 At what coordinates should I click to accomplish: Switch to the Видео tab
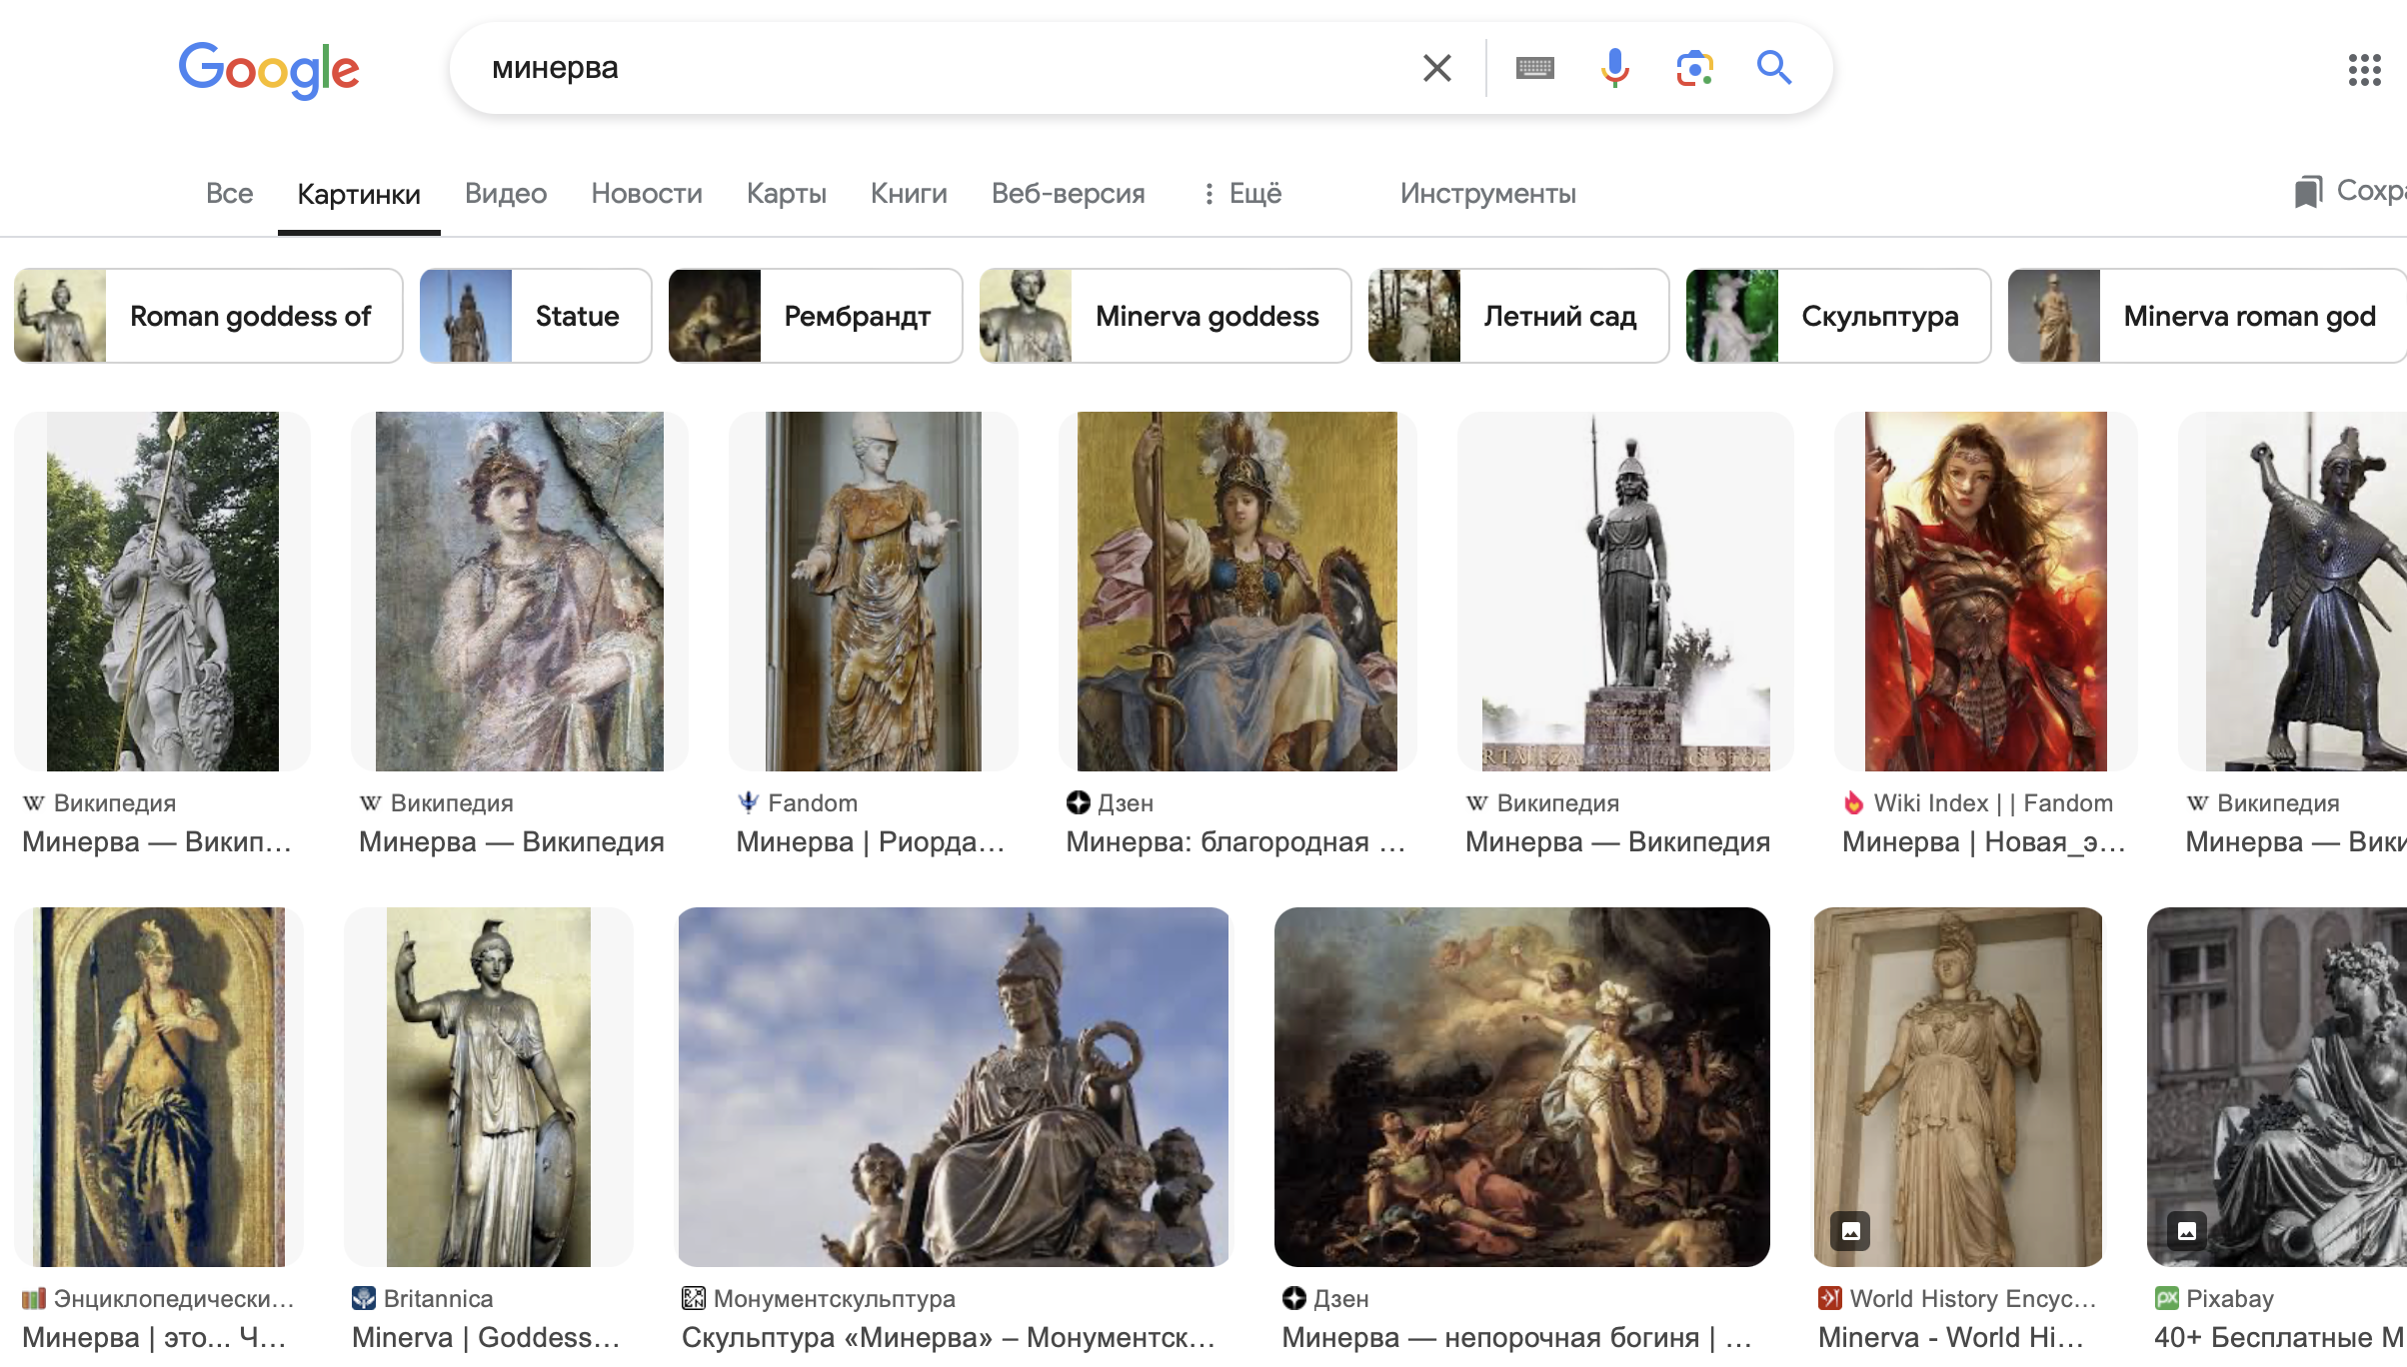506,193
